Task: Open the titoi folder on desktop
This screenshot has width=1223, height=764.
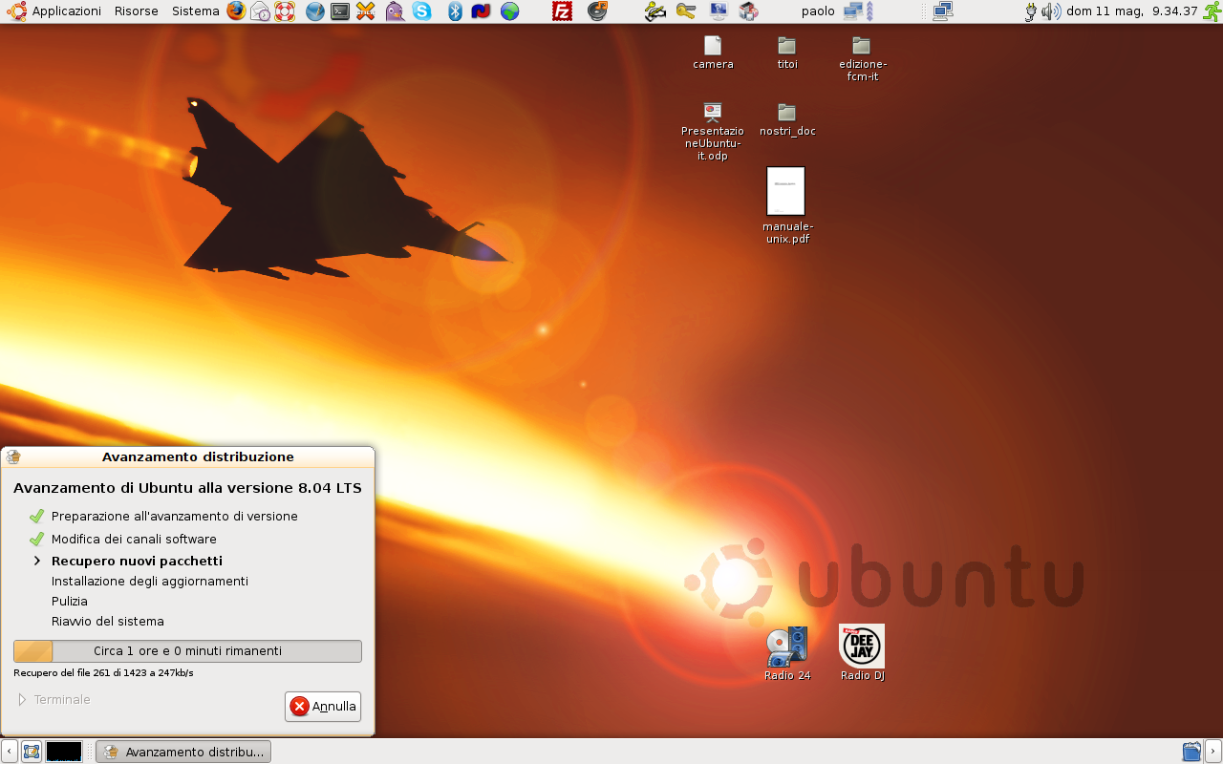Action: click(x=786, y=53)
